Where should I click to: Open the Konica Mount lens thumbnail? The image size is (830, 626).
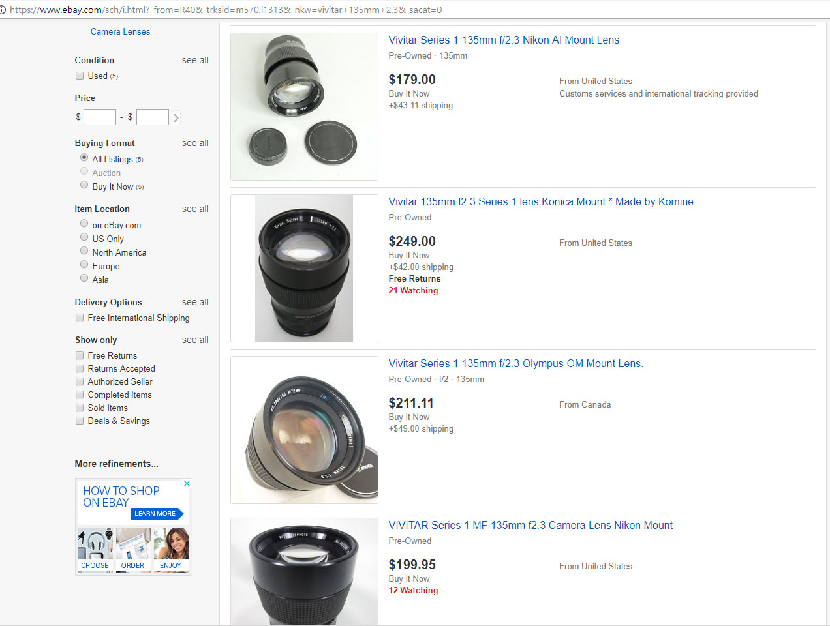(x=304, y=268)
